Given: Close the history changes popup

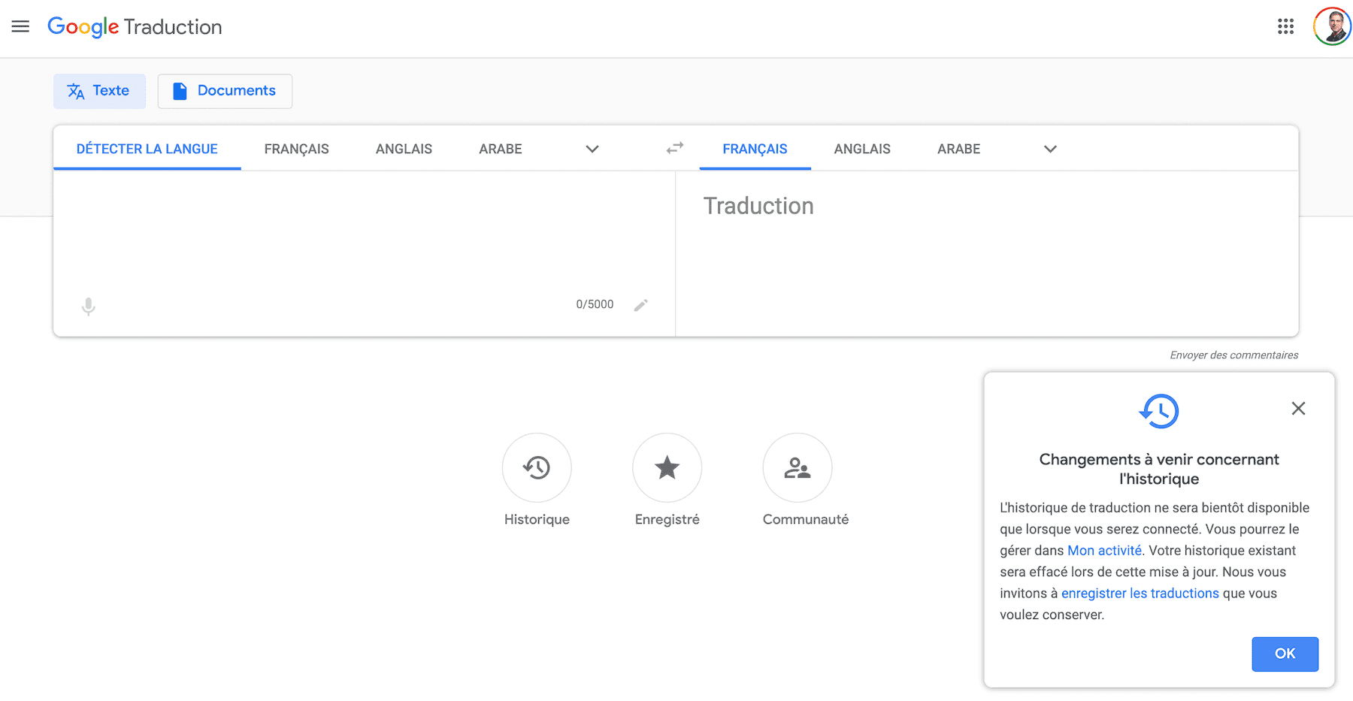Looking at the screenshot, I should (1298, 409).
